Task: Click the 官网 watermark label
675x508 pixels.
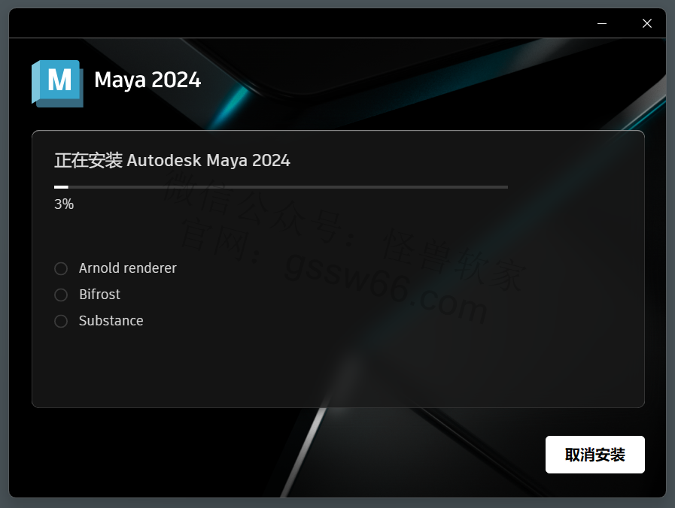Action: pyautogui.click(x=214, y=240)
